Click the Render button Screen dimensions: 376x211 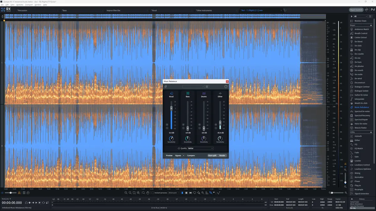tap(222, 155)
